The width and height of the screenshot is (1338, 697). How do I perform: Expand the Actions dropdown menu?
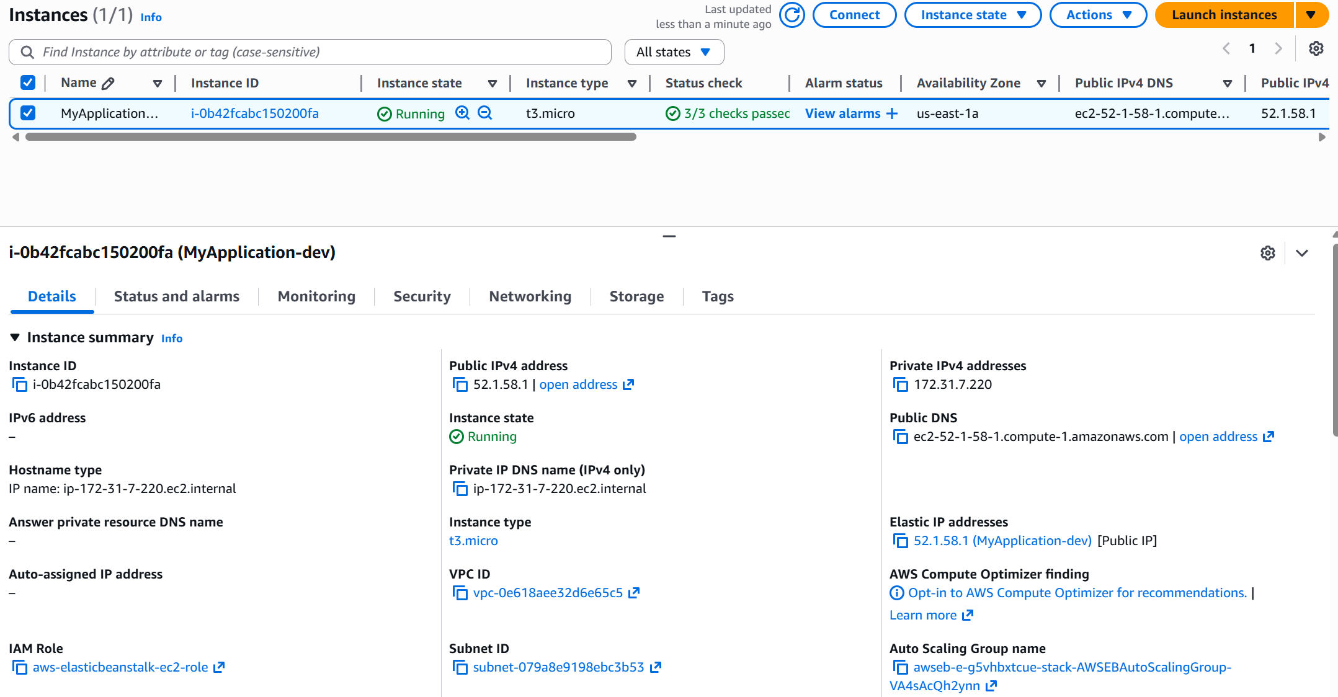click(1097, 15)
